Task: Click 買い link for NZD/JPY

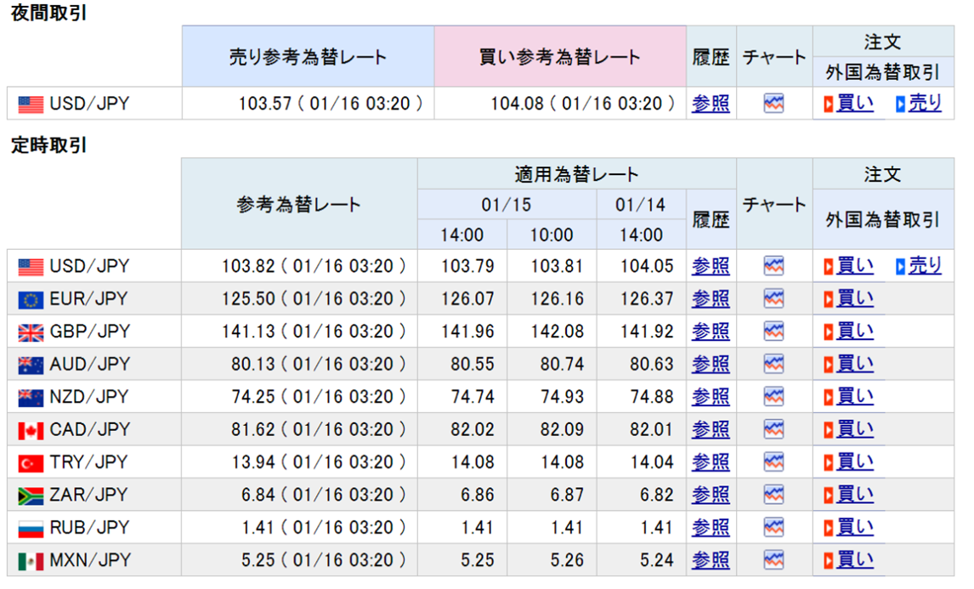Action: pyautogui.click(x=855, y=397)
